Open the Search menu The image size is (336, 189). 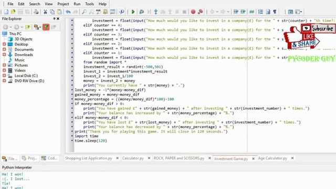click(35, 4)
